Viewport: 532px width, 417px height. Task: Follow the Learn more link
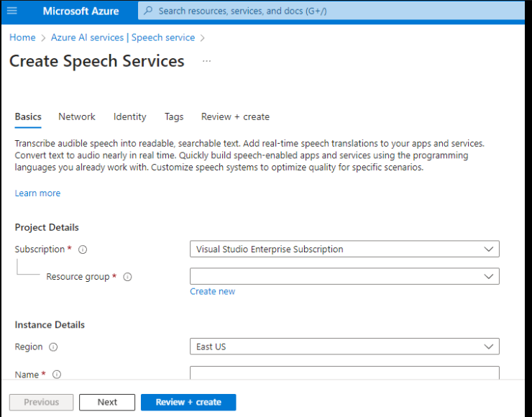(x=37, y=193)
